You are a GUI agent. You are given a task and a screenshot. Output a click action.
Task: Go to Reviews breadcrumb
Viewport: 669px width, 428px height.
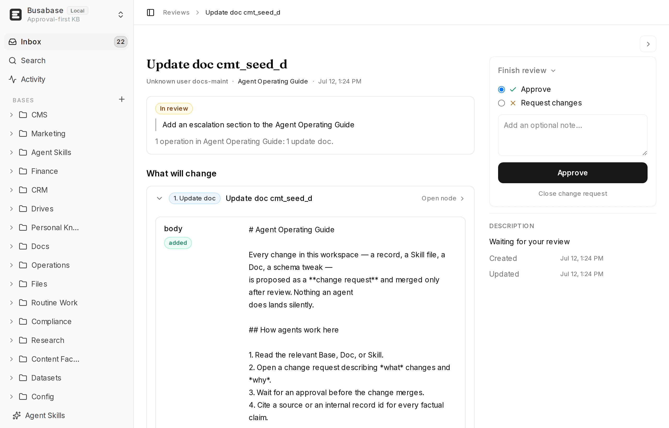176,13
